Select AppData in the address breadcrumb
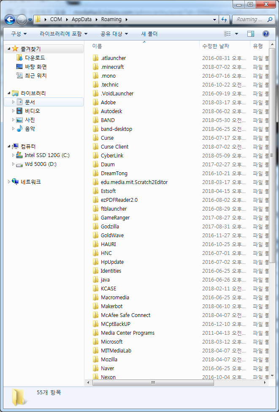Screen dimensions: 279x412 point(81,19)
